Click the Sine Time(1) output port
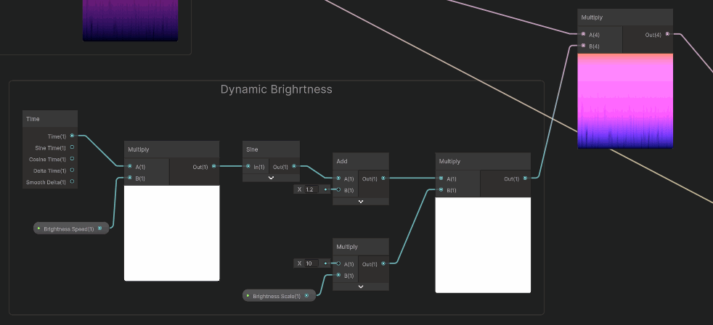The image size is (713, 325). click(72, 147)
